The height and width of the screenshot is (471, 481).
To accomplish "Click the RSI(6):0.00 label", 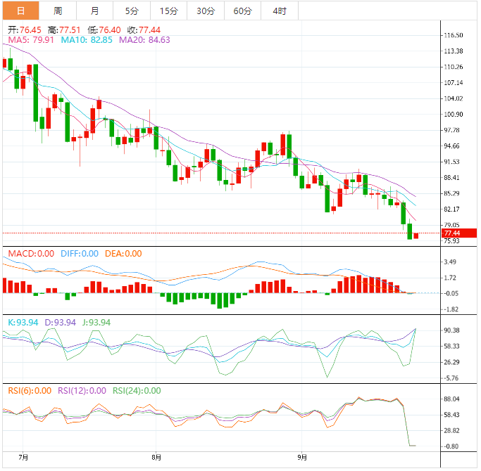I will point(30,391).
